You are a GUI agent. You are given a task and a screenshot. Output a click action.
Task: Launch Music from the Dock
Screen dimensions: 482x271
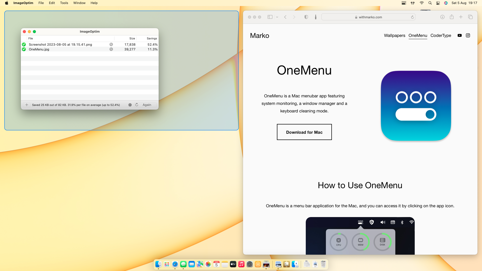pos(241,264)
